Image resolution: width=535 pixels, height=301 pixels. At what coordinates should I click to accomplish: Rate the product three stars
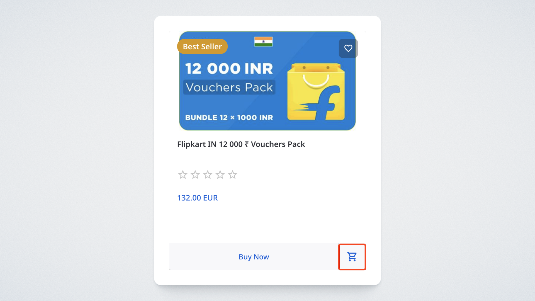pos(208,175)
